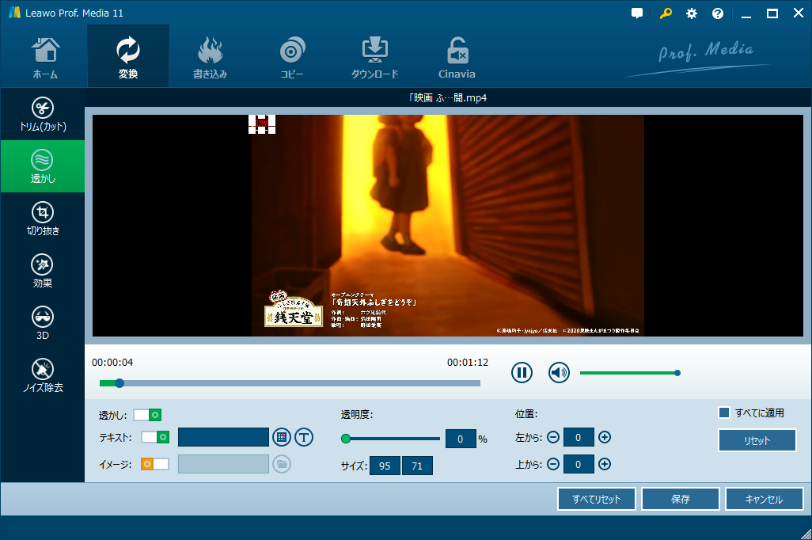This screenshot has height=540, width=812.
Task: Click the size height field 71
Action: (417, 466)
